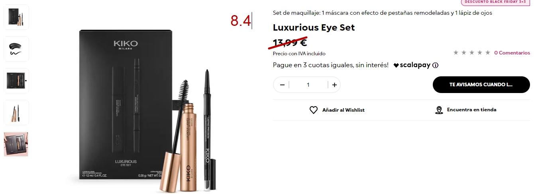
Task: Open the Scalapay info icon
Action: pyautogui.click(x=435, y=65)
